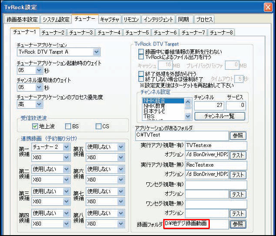Browse with 参照 next to application folder

pyautogui.click(x=238, y=136)
